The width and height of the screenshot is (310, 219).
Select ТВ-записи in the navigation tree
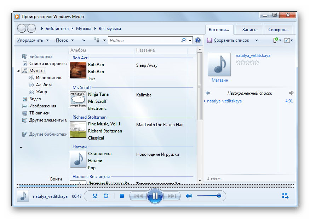[36, 113]
